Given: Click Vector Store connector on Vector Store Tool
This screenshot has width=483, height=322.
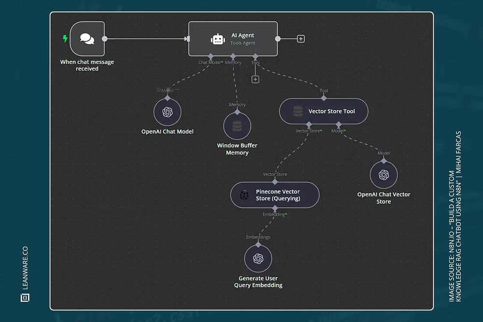Looking at the screenshot, I should tap(309, 125).
